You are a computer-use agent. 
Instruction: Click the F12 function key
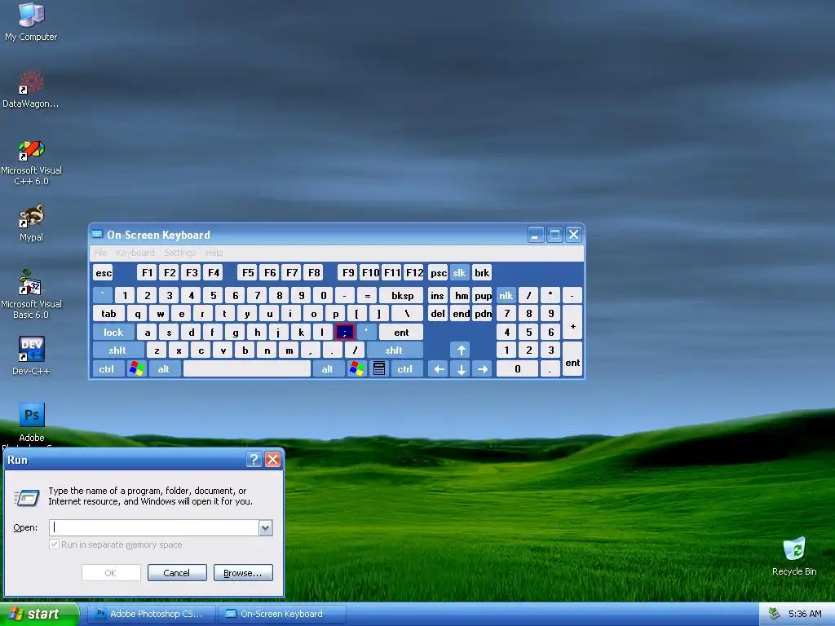[x=414, y=273]
